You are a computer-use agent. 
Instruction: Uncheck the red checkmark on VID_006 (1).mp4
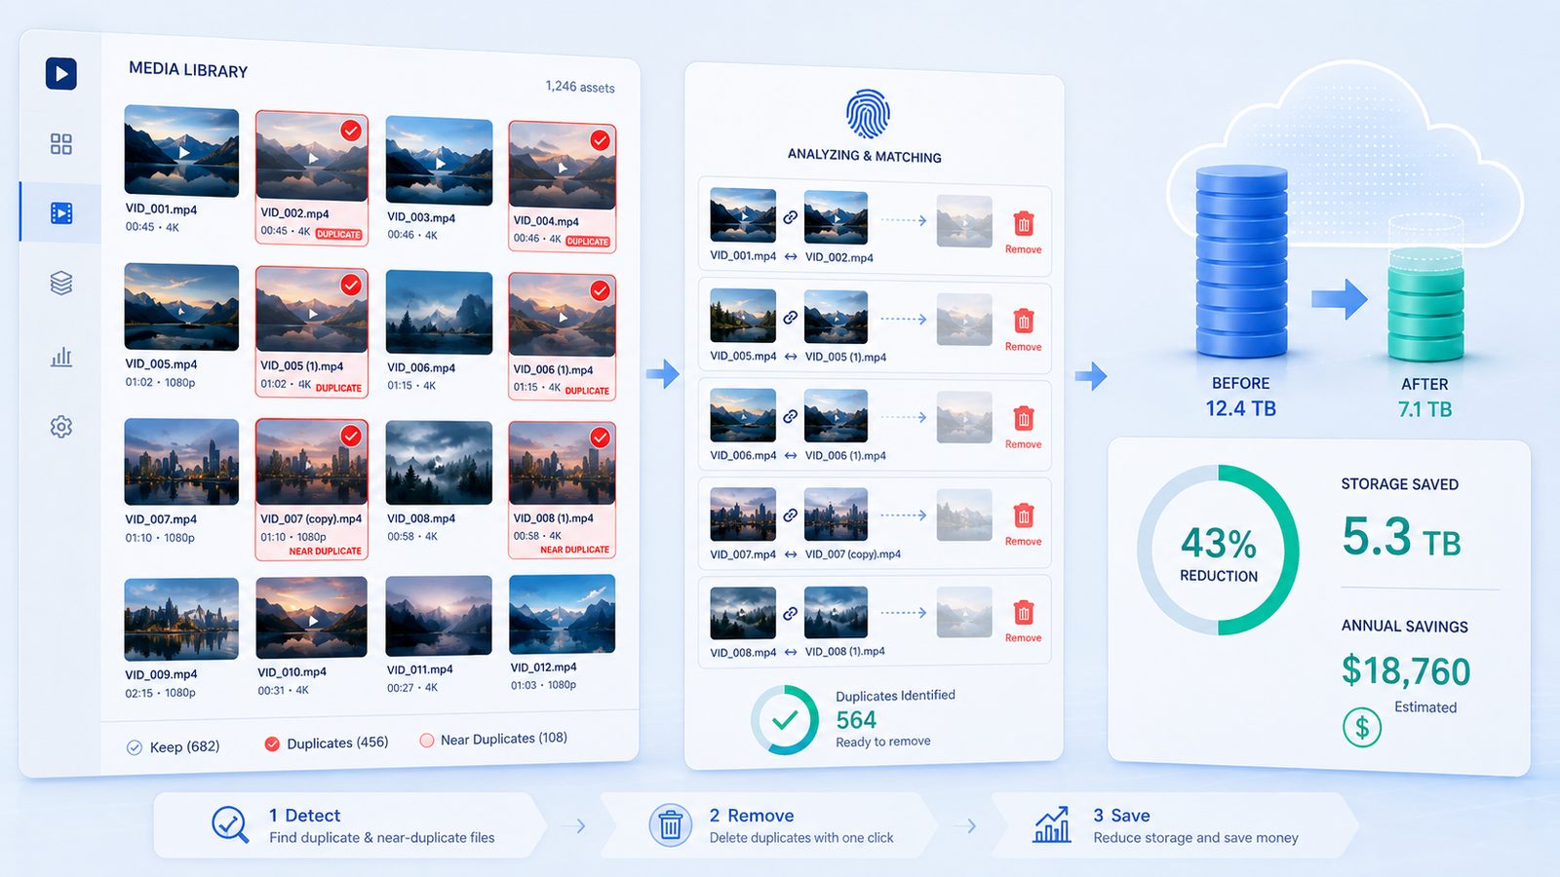(x=601, y=290)
